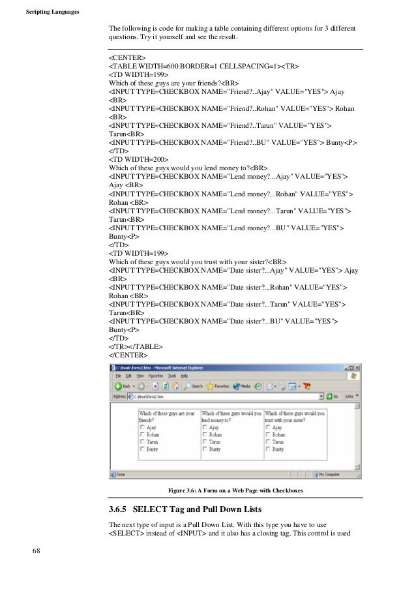Click the My Computer zone icon
This screenshot has height=589, width=416.
click(316, 474)
